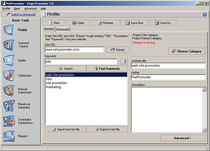Screen dimensions: 210x151
Task: Switch to the General tab
Action: [x=49, y=29]
